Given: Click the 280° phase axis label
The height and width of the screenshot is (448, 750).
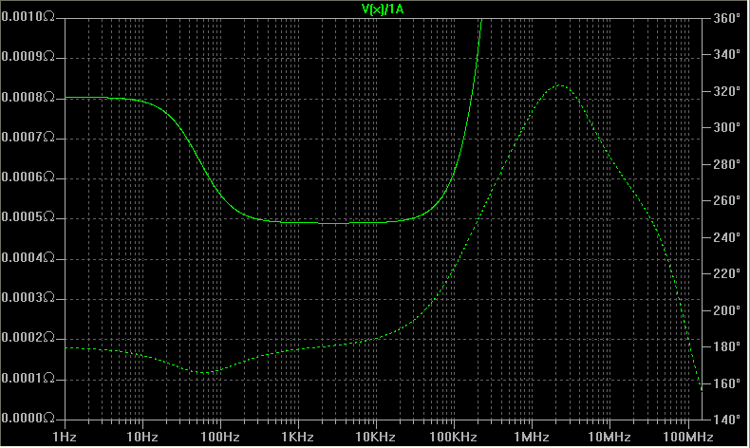Looking at the screenshot, I should [x=727, y=164].
